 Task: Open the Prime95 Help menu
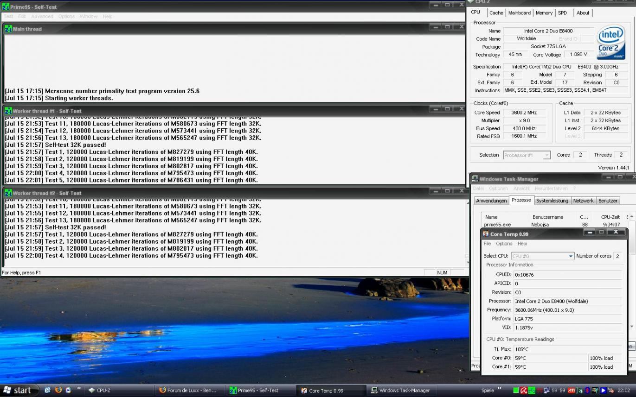click(108, 16)
